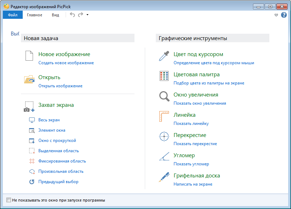
Task: Click the Новое изображение document icon
Action: click(x=29, y=56)
